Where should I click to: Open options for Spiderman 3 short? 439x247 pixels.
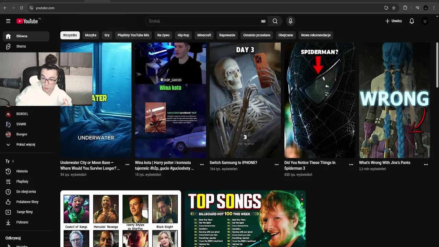point(351,165)
